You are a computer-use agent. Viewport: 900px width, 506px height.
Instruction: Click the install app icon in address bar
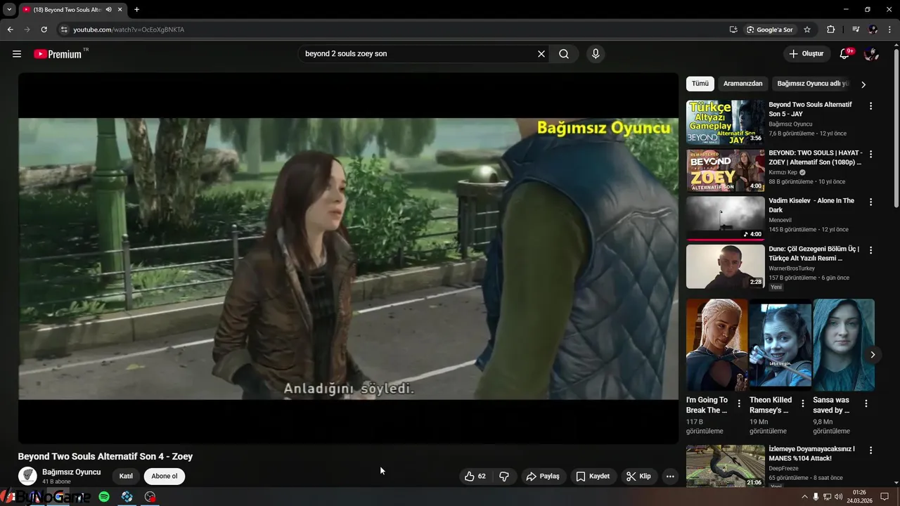(733, 30)
